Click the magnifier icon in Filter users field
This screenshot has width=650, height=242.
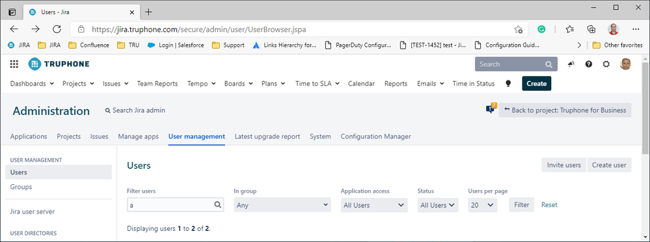(217, 205)
